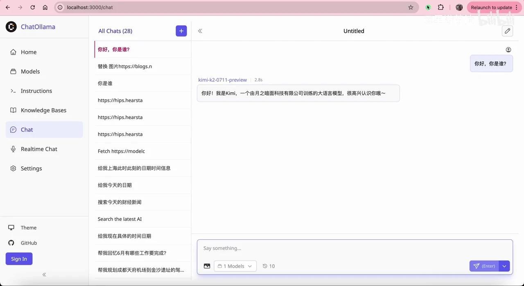Bookmark this page with star icon
The image size is (524, 286).
(411, 7)
